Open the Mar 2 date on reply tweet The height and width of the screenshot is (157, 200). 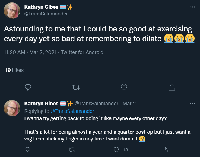pyautogui.click(x=129, y=104)
